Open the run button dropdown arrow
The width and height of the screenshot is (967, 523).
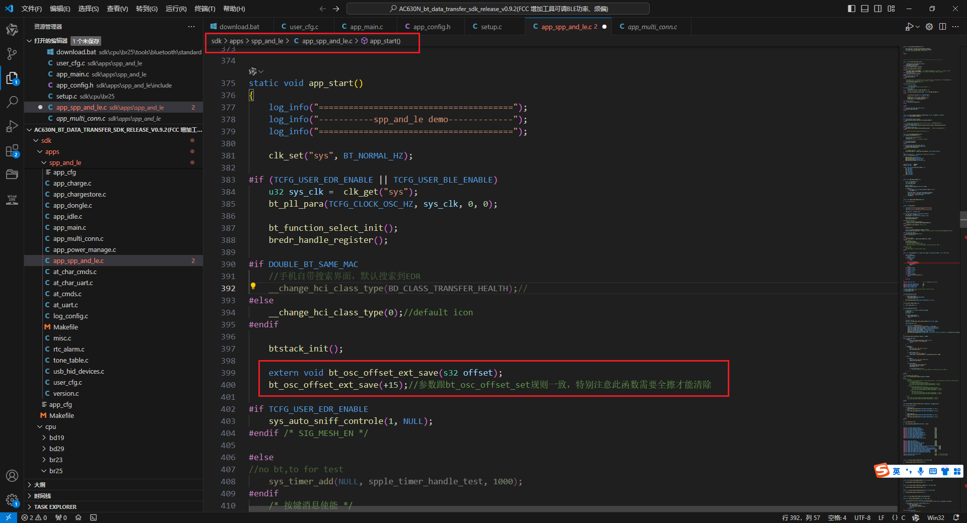click(x=918, y=27)
